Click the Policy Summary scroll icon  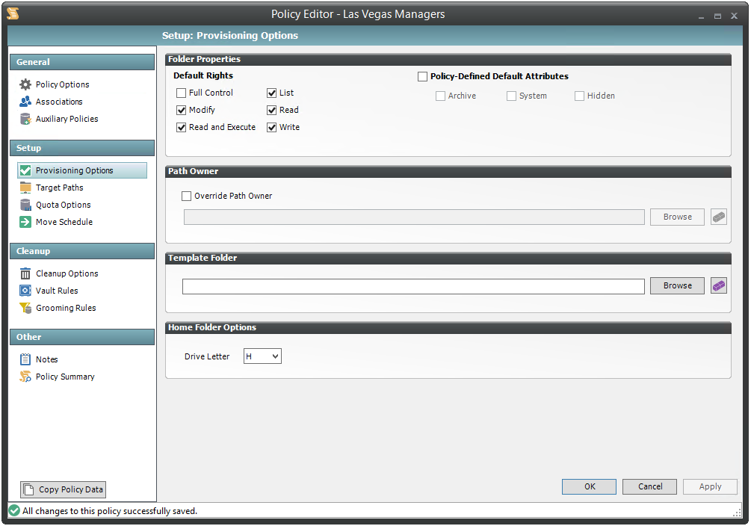click(25, 377)
